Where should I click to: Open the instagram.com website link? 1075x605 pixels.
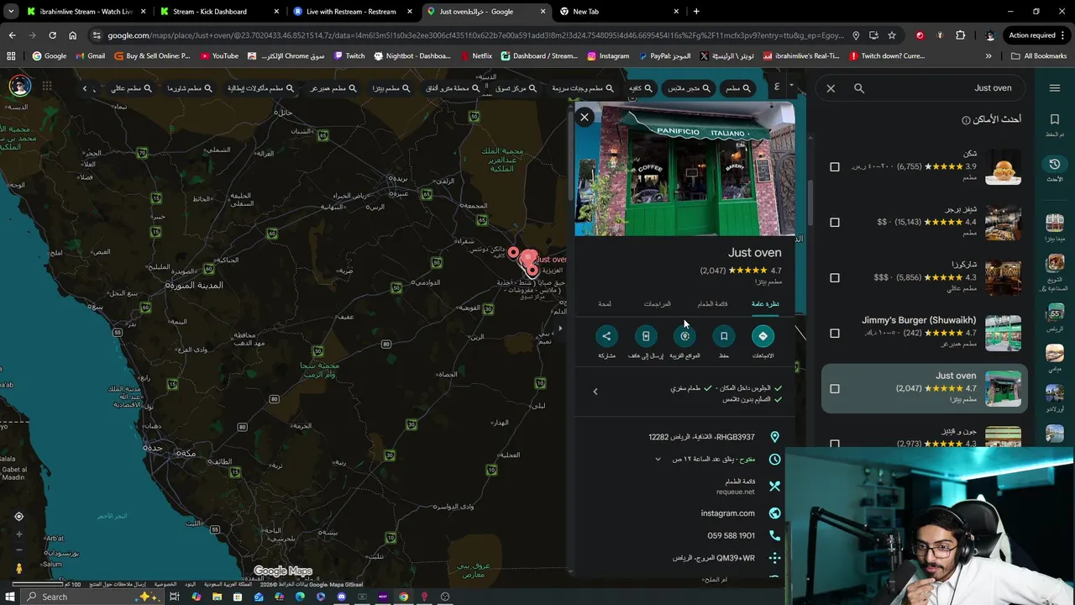click(727, 513)
